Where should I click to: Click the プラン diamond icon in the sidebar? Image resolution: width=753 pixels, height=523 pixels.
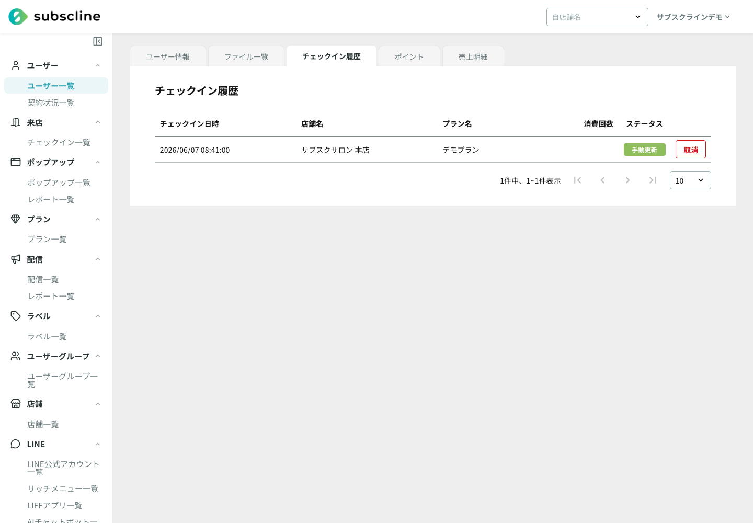click(16, 219)
